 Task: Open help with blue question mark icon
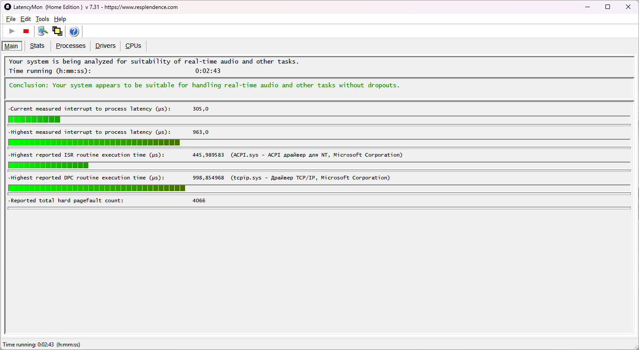tap(74, 31)
